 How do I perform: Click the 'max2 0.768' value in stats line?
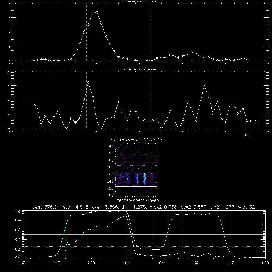(x=163, y=207)
